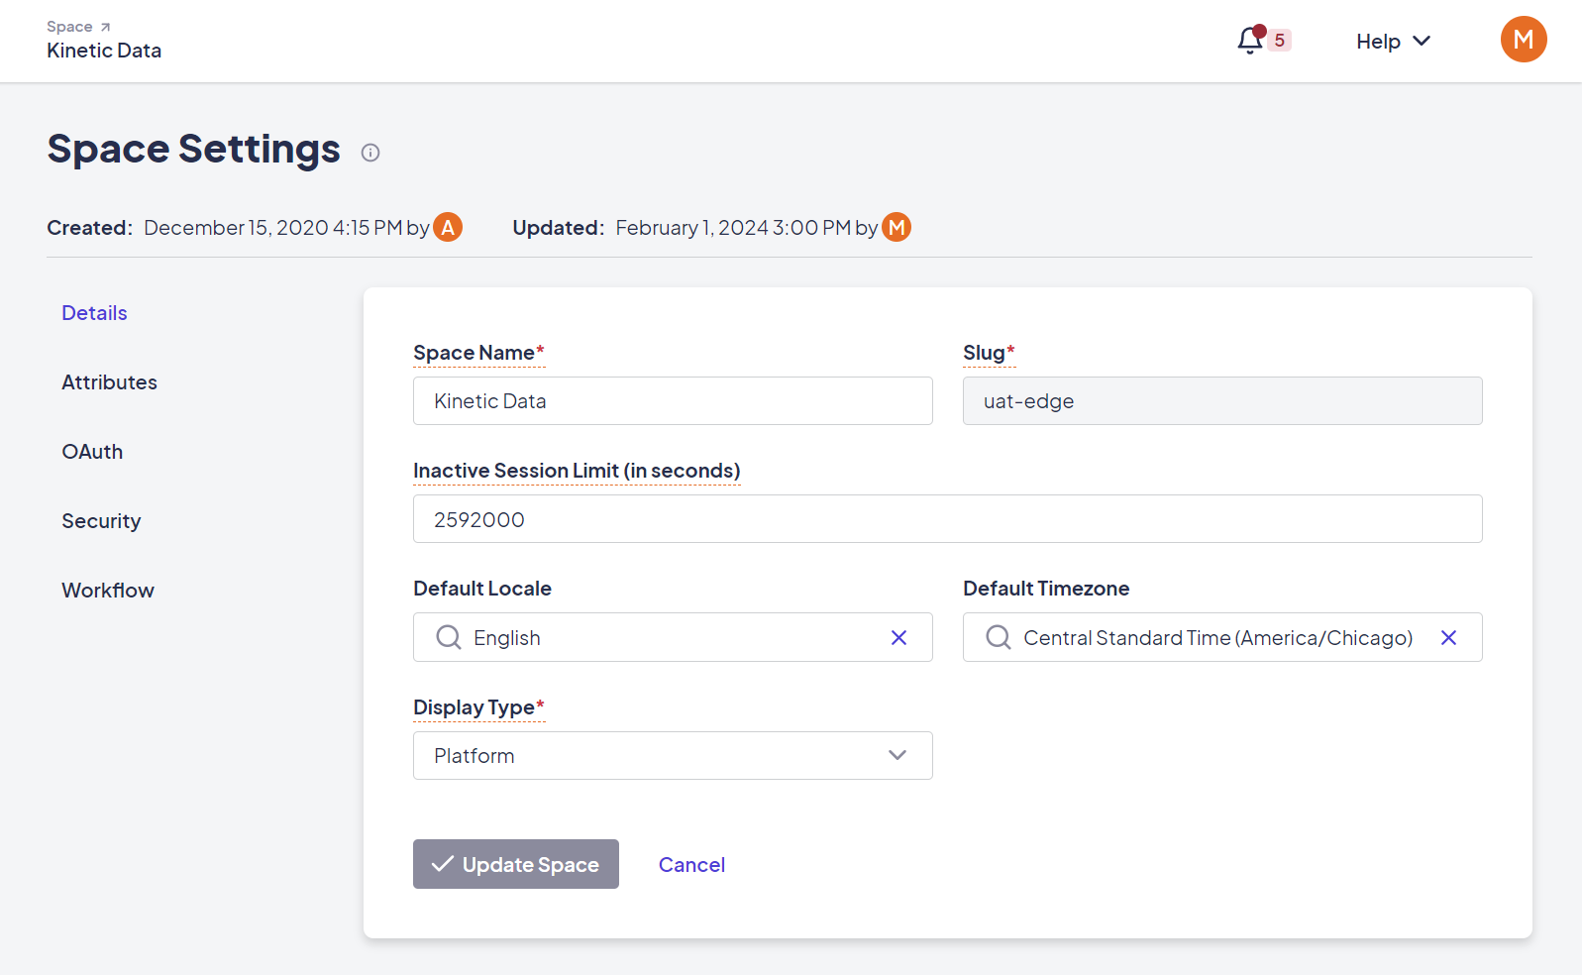Click the info icon beside Space Settings
The image size is (1582, 975).
tap(370, 153)
